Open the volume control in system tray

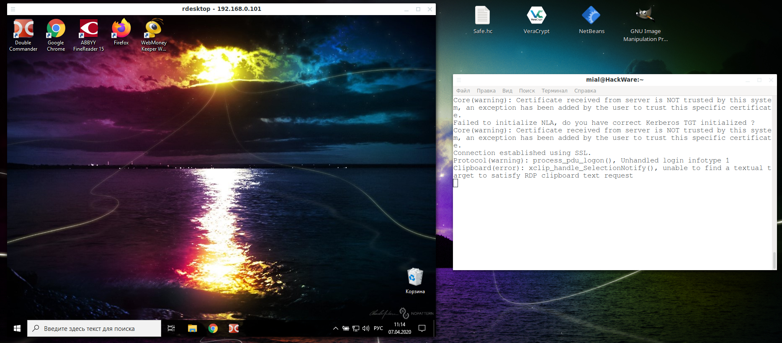(366, 328)
